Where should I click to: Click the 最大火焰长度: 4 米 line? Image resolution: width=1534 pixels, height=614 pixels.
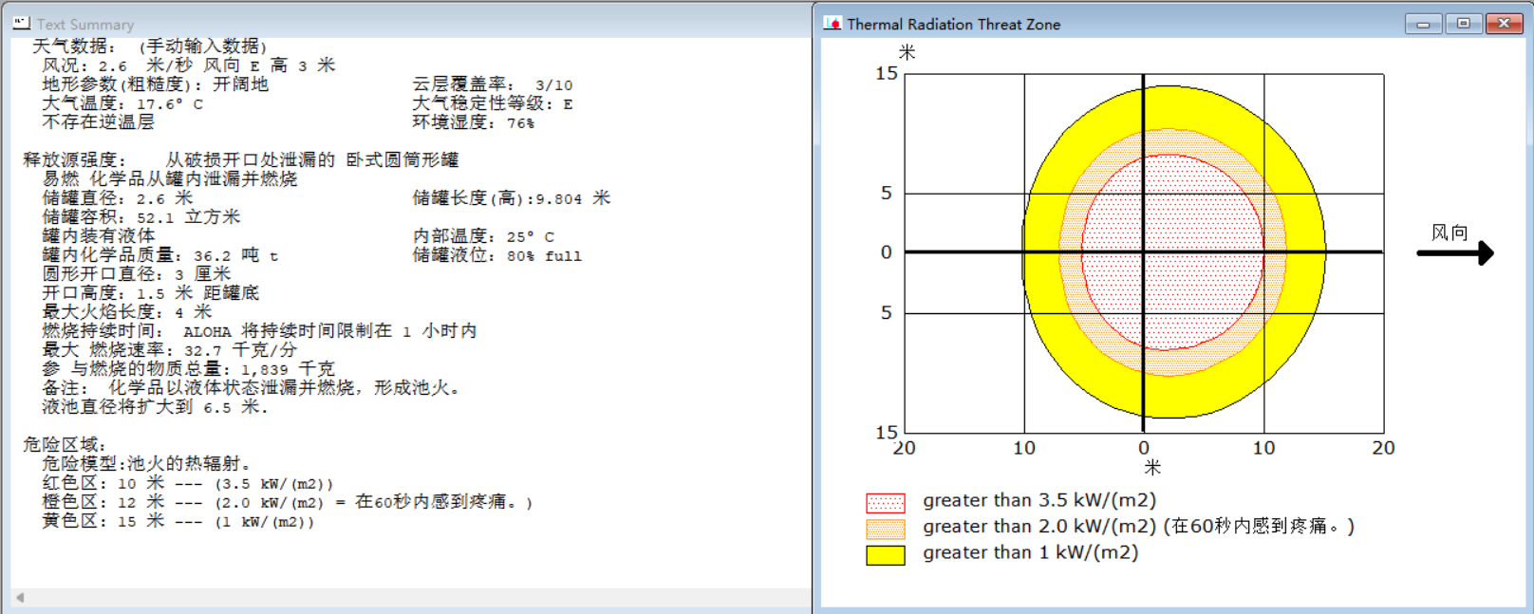coord(126,312)
